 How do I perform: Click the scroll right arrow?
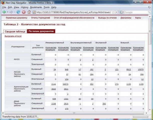pyautogui.click(x=146, y=113)
